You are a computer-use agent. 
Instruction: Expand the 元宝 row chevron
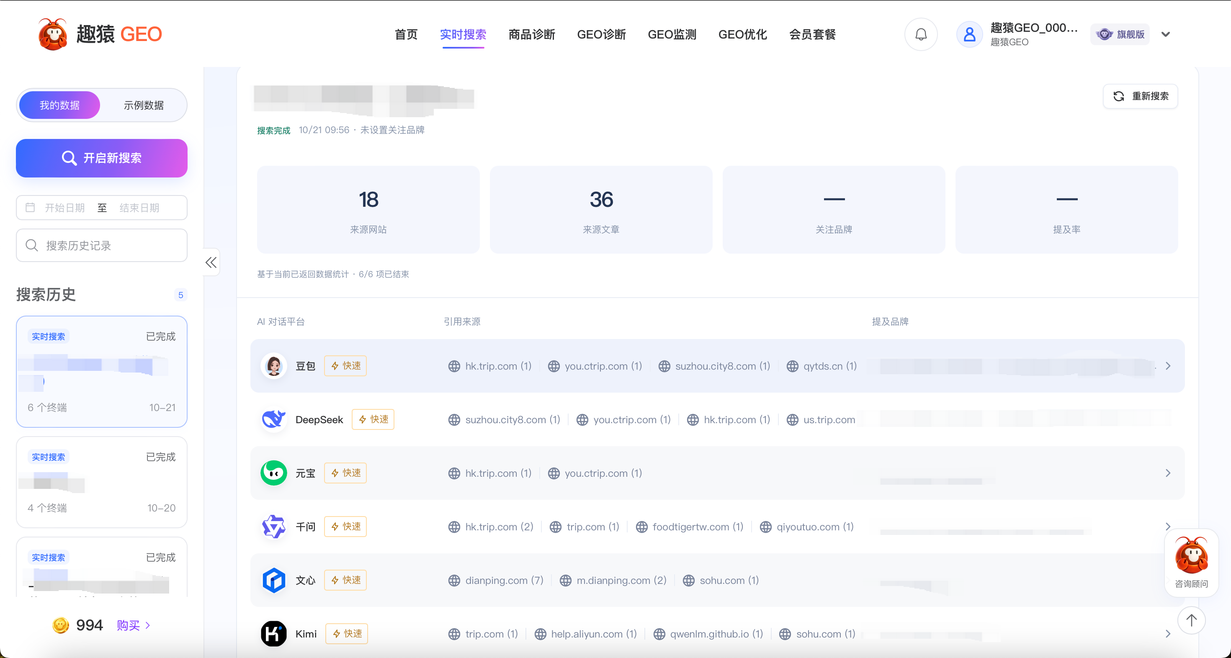coord(1168,473)
